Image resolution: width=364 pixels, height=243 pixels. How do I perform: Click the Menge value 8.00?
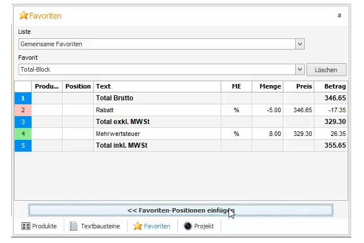coord(275,134)
